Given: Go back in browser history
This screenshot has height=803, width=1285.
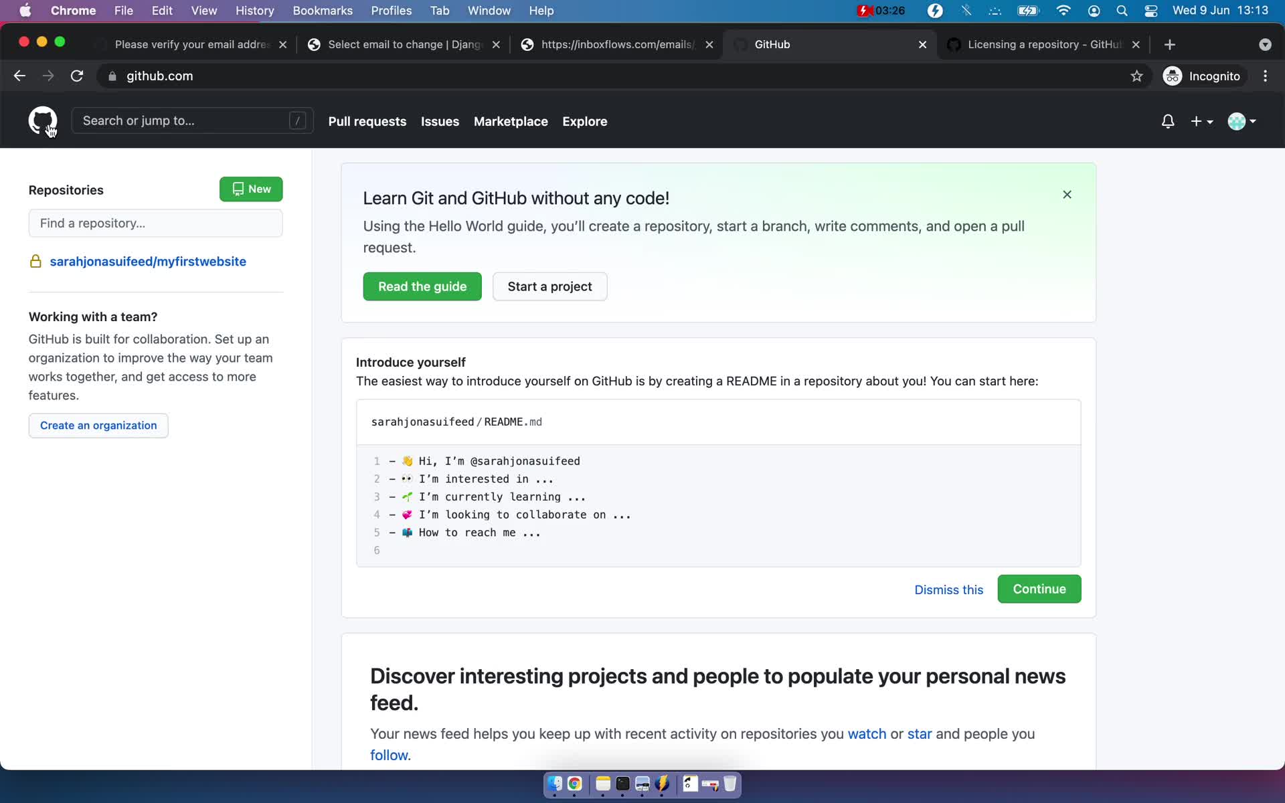Looking at the screenshot, I should 19,76.
